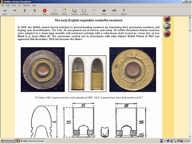Viewport: 192px width, 144px height.
Task: Open the Edit menu
Action: click(8, 5)
